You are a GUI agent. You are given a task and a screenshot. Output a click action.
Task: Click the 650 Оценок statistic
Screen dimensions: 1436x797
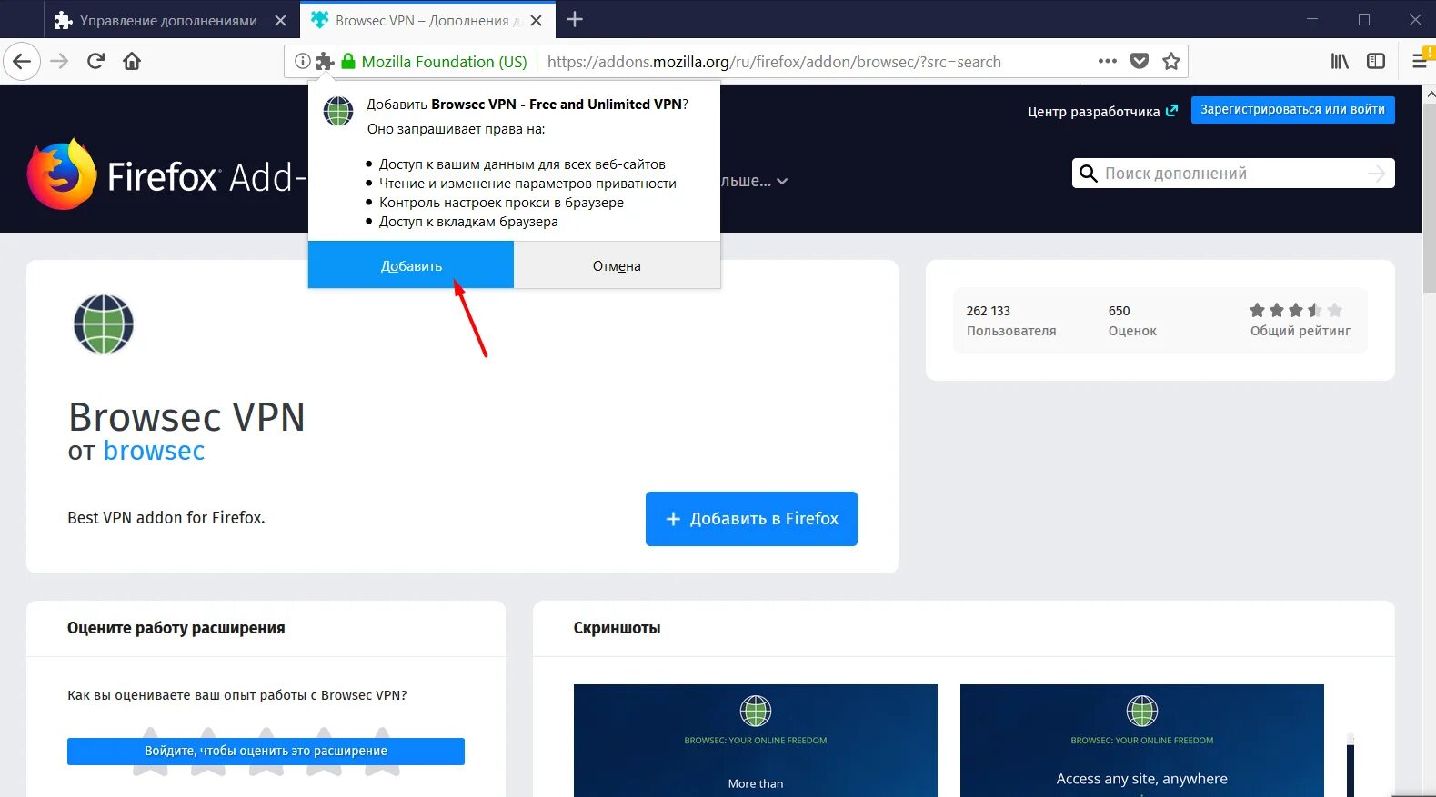pos(1132,321)
